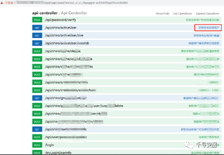
Task: Click the api-controller heading link
Action: coord(45,13)
